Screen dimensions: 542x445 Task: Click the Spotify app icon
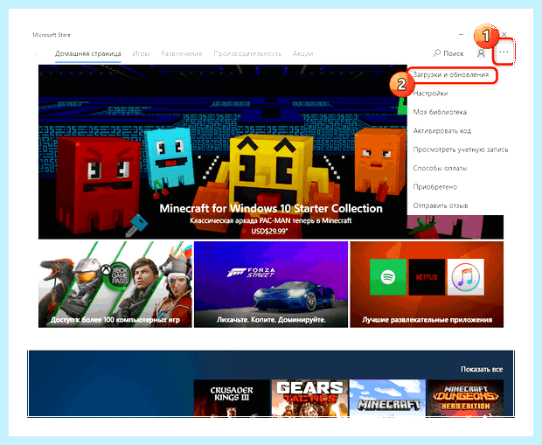pos(388,277)
